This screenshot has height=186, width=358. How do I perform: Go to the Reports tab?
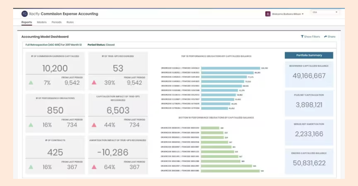(x=27, y=22)
